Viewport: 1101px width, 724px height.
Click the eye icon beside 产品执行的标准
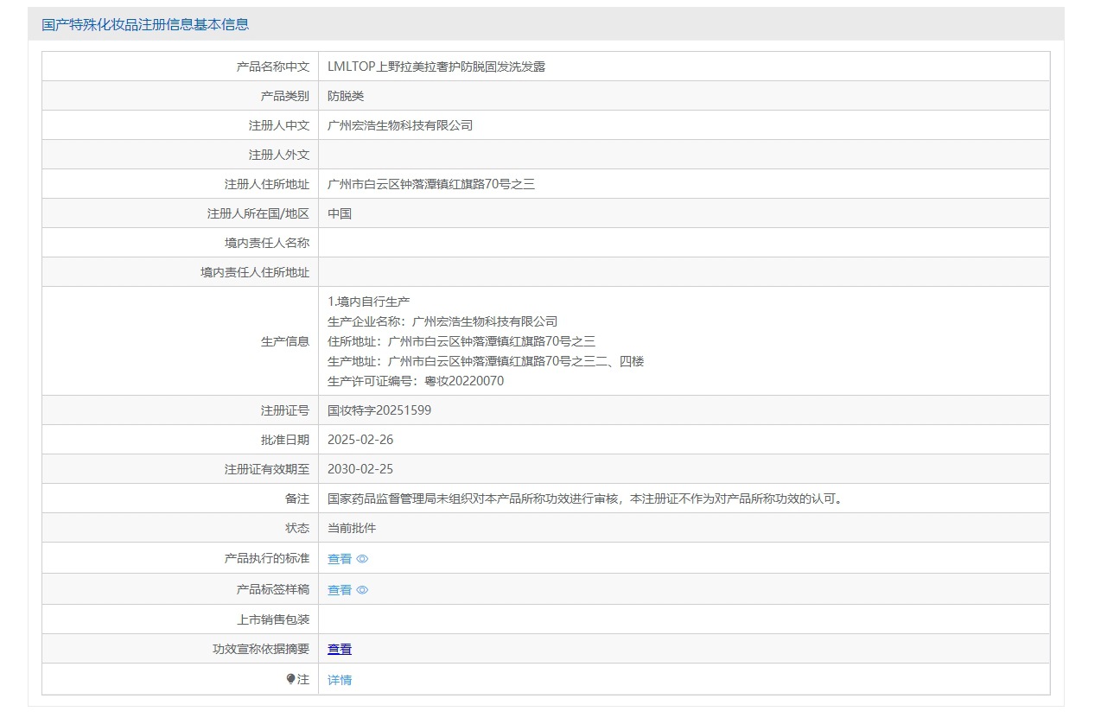(x=363, y=559)
